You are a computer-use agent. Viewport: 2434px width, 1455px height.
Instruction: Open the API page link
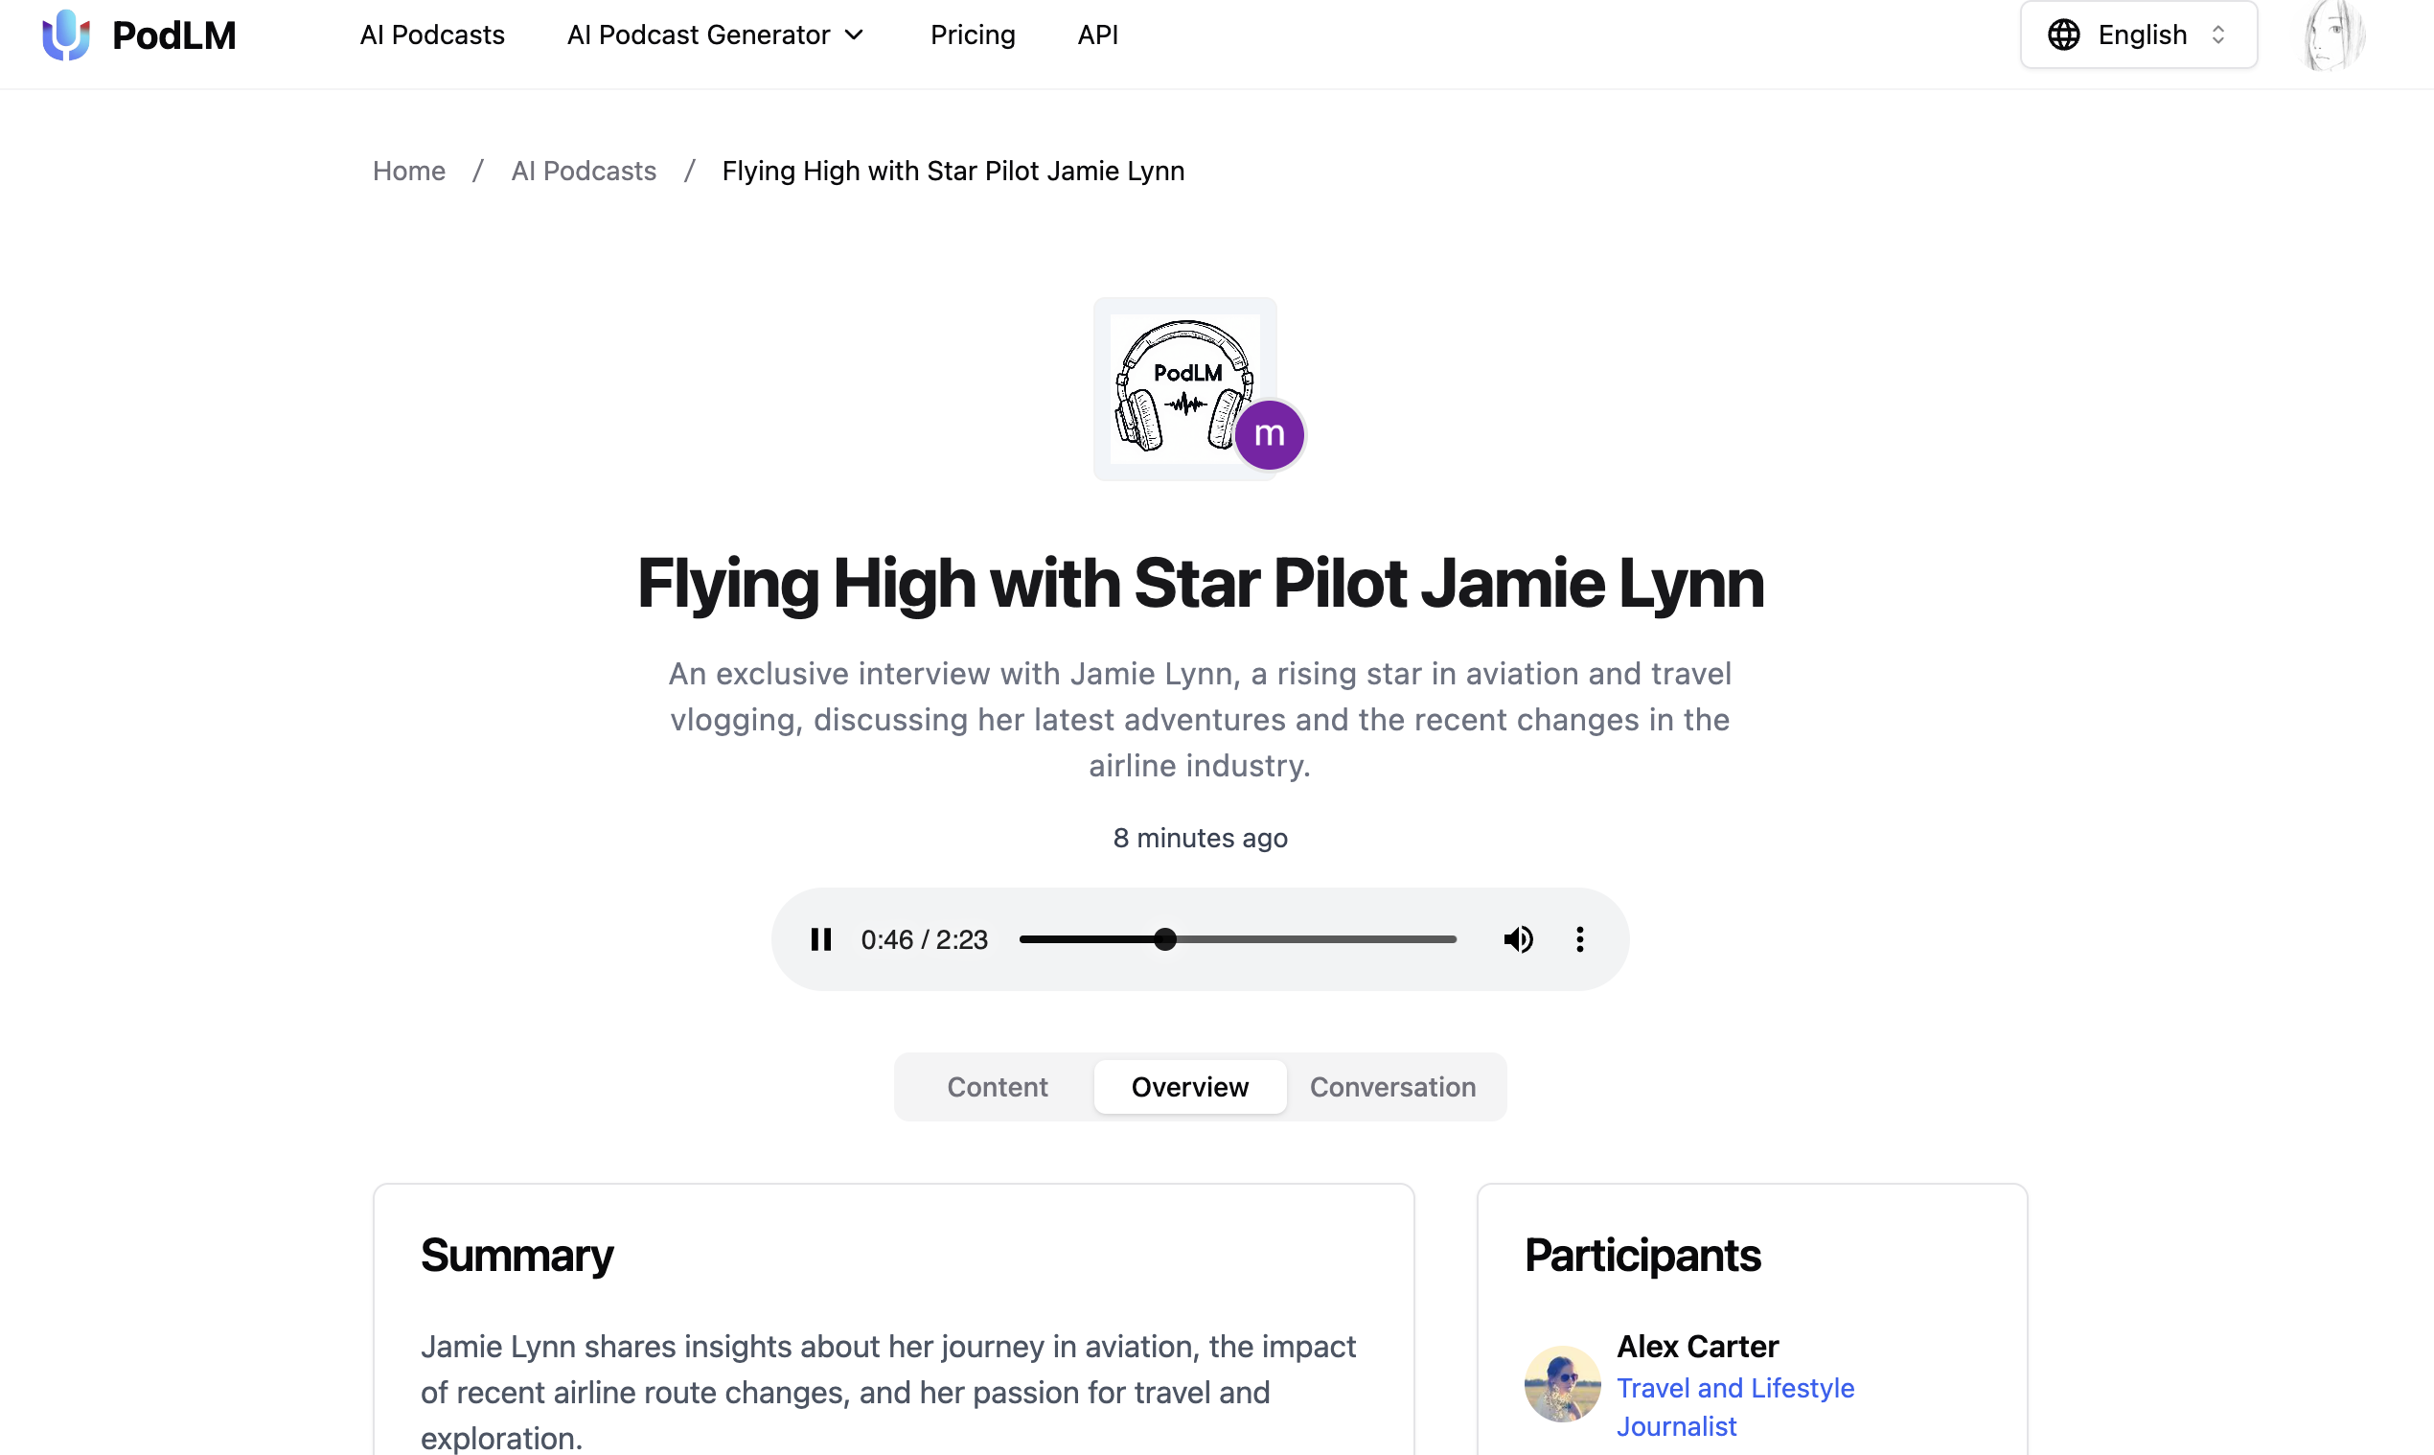[x=1097, y=35]
